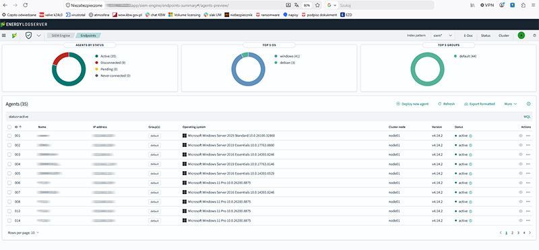Click the default (44) legend entry
The height and width of the screenshot is (250, 539).
click(466, 56)
